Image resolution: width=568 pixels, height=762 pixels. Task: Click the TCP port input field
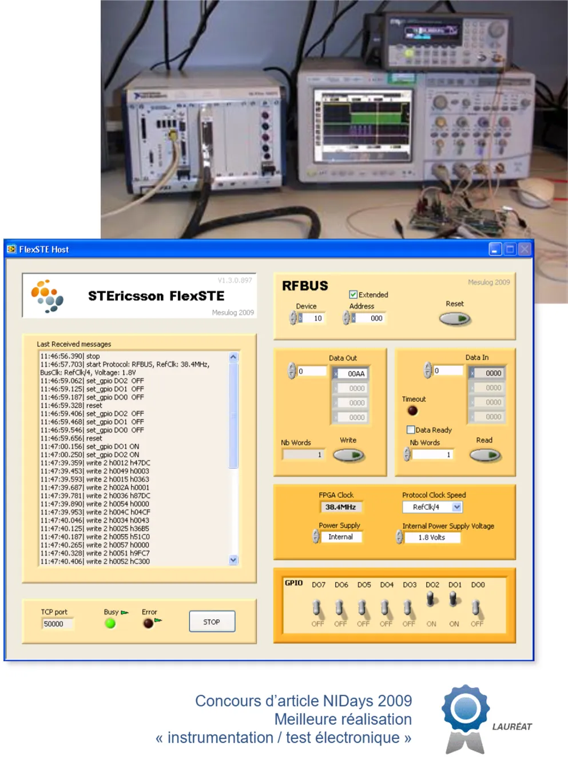58,624
